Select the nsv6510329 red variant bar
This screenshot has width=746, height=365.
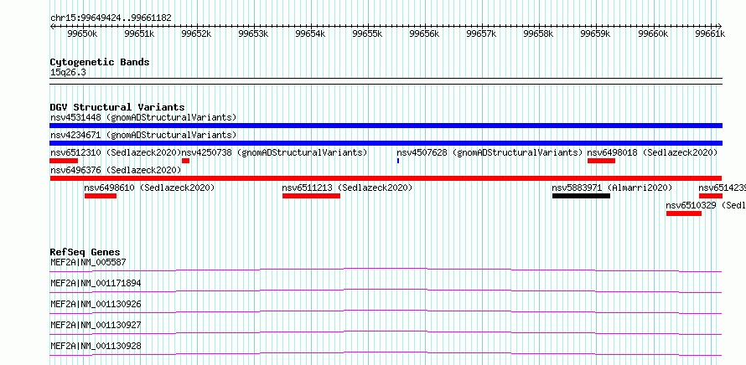684,213
